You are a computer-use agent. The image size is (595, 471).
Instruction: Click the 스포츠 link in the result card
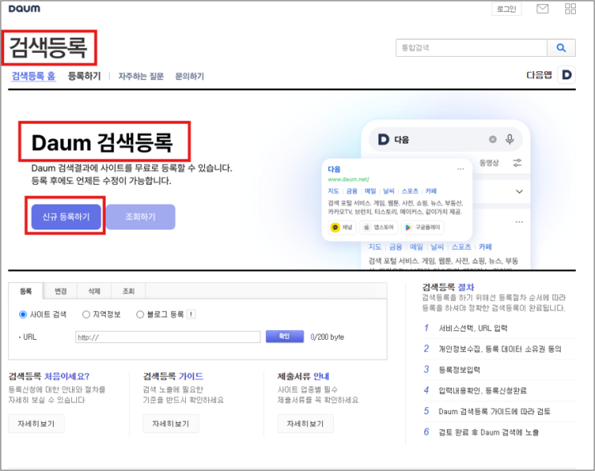tap(410, 191)
